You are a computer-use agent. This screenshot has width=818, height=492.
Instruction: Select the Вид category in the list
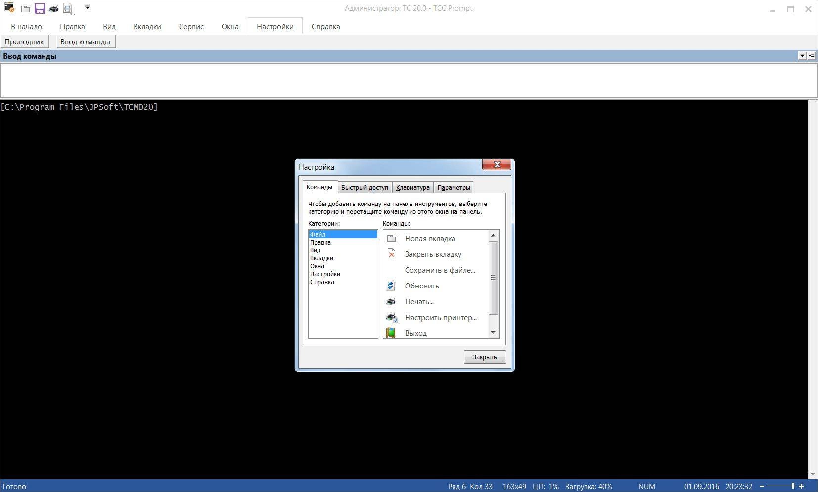point(343,250)
